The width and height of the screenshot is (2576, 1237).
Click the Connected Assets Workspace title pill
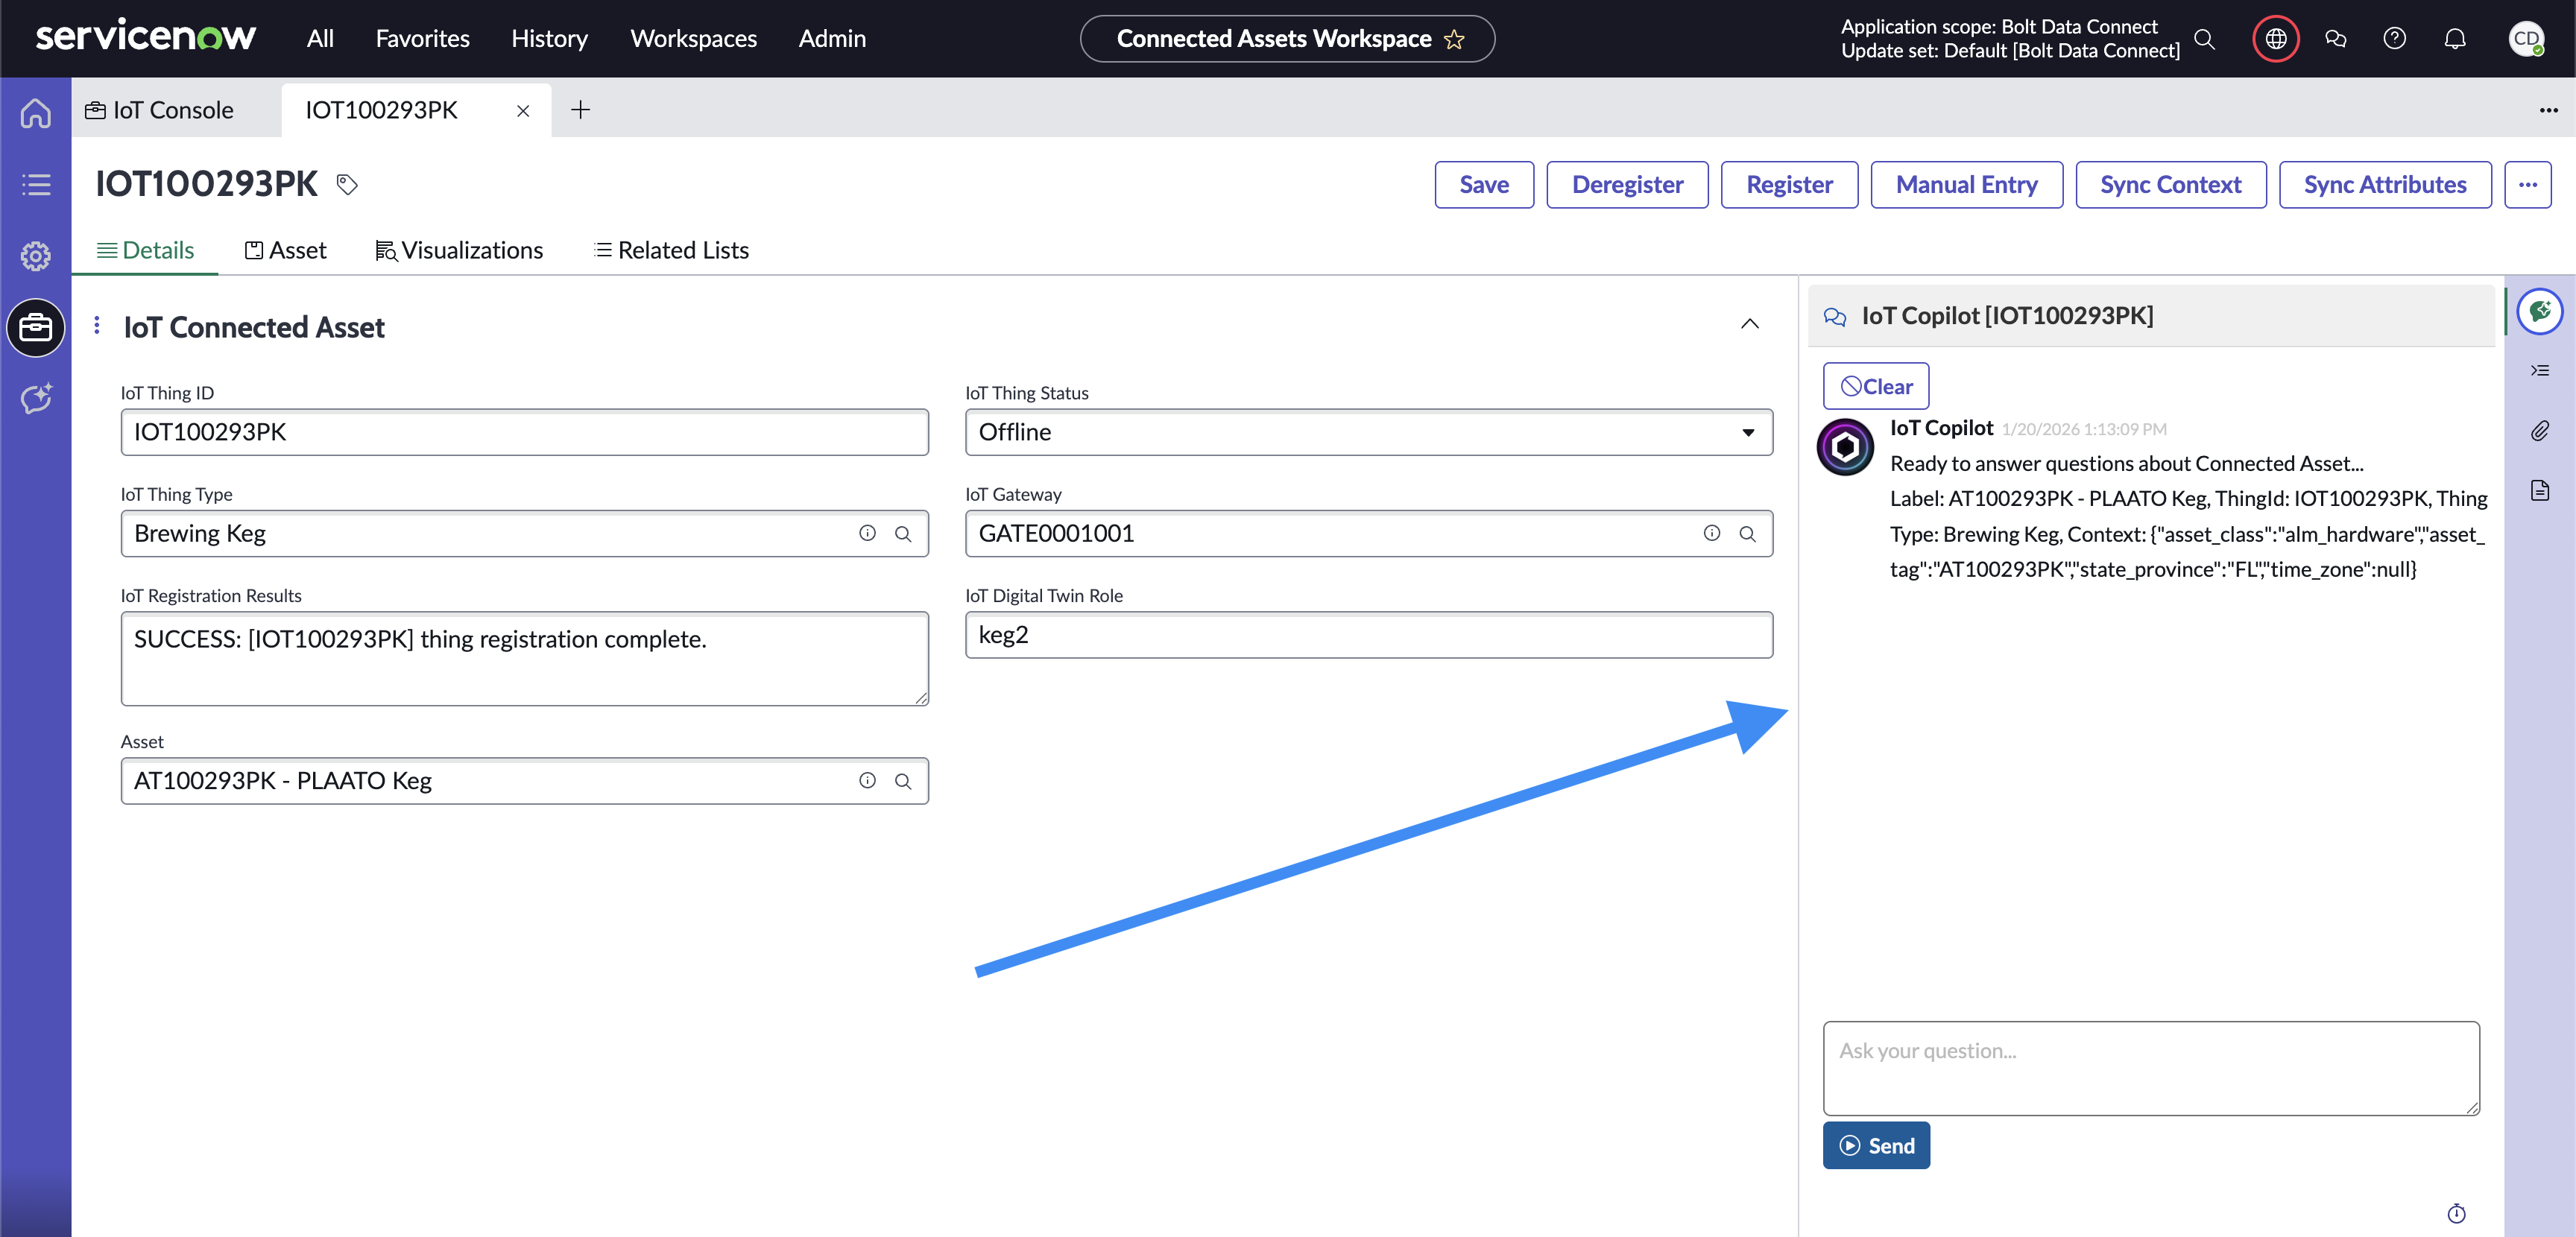point(1287,39)
